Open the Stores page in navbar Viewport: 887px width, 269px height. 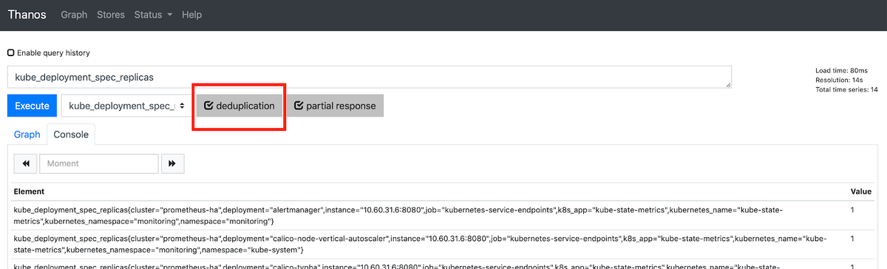[111, 15]
